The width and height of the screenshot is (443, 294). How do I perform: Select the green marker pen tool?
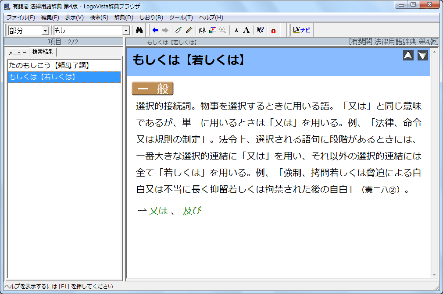click(x=178, y=30)
